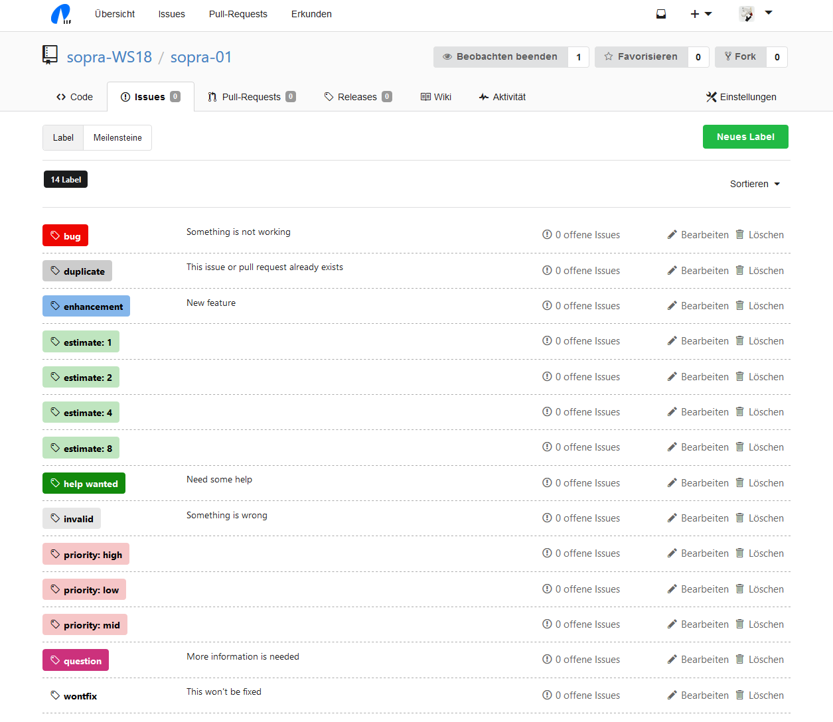Open the sopra-WS18 organization link
The width and height of the screenshot is (833, 722).
(x=110, y=57)
